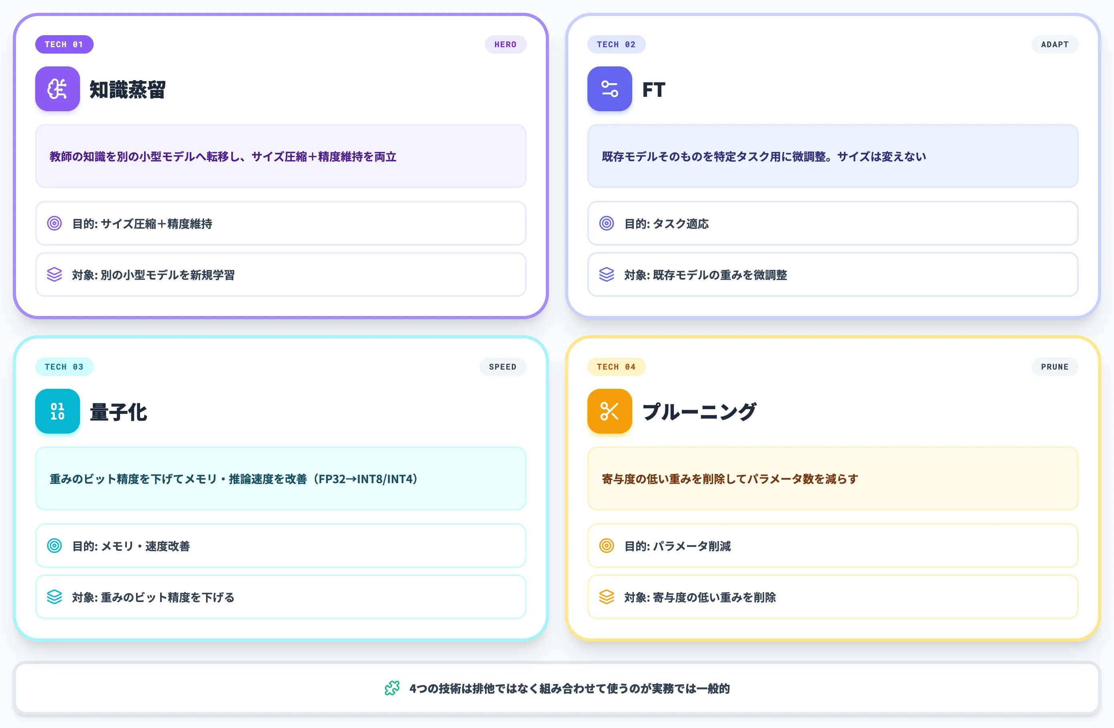Click text 目的: タスク適応

666,224
